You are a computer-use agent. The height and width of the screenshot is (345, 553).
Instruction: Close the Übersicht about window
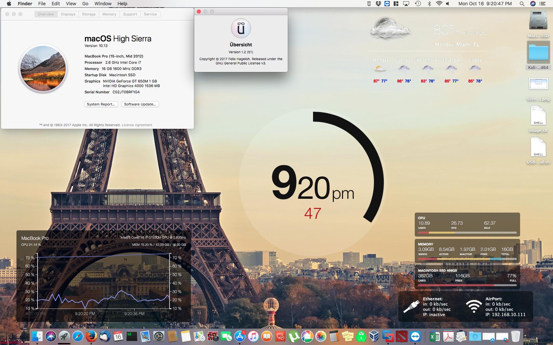tap(199, 11)
